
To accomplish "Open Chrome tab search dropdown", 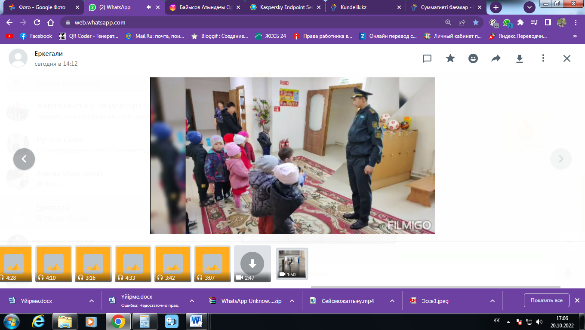I will coord(529,7).
